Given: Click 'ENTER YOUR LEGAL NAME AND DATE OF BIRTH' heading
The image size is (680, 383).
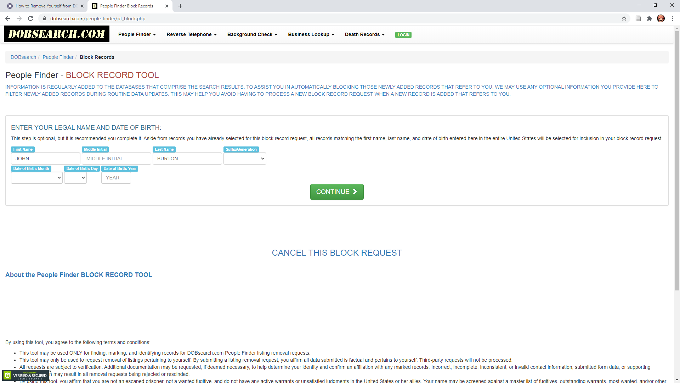Looking at the screenshot, I should click(86, 128).
